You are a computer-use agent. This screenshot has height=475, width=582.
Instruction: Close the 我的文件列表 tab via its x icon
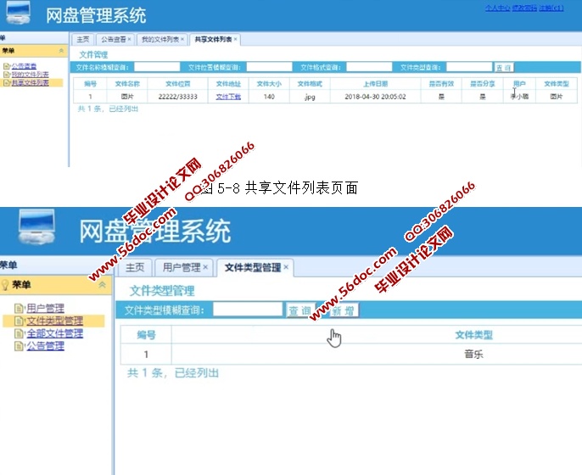[x=182, y=39]
